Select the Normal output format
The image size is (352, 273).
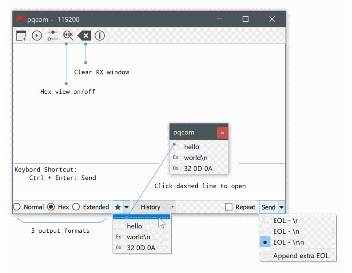(28, 207)
